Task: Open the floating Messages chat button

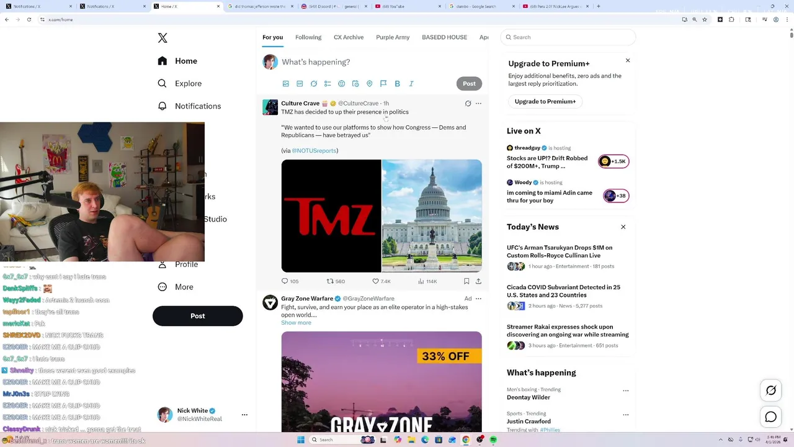Action: [771, 417]
